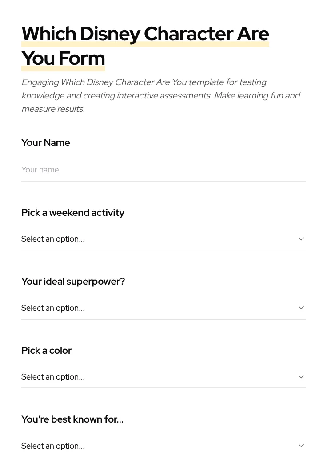Viewport: 327px width, 454px height.
Task: Click the "You're best known for..." heading
Action: [72, 419]
